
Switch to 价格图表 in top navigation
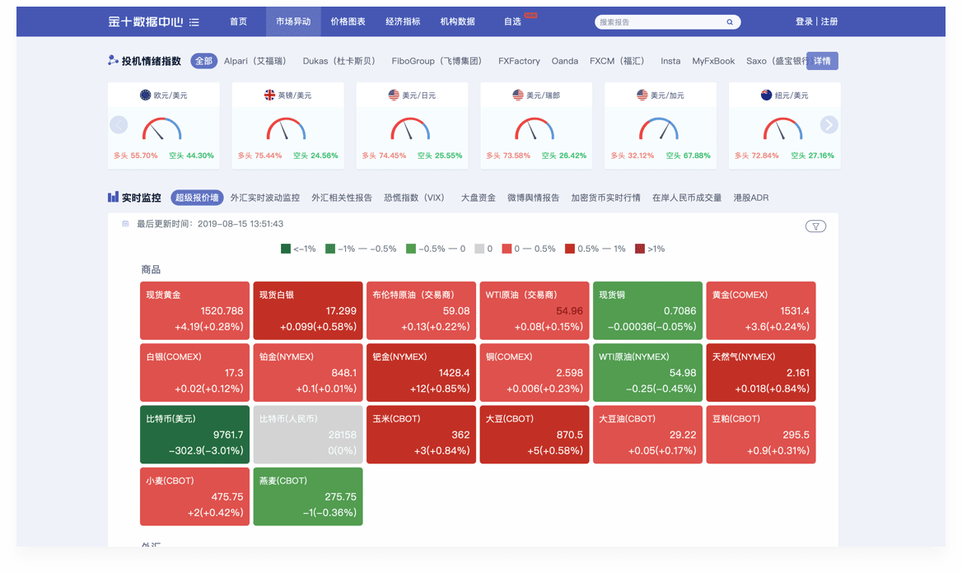348,21
